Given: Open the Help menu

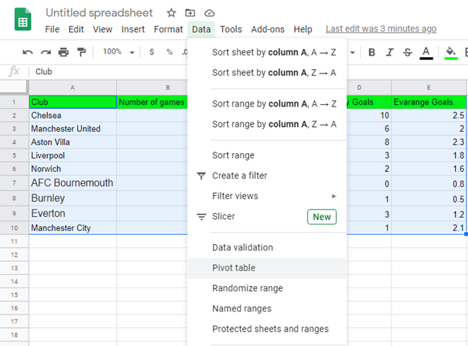Looking at the screenshot, I should tap(303, 29).
